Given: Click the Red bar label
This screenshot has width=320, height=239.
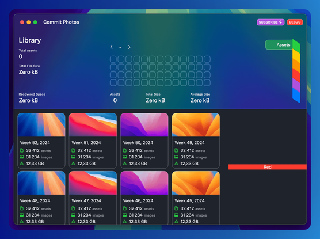Looking at the screenshot, I should pos(268,167).
